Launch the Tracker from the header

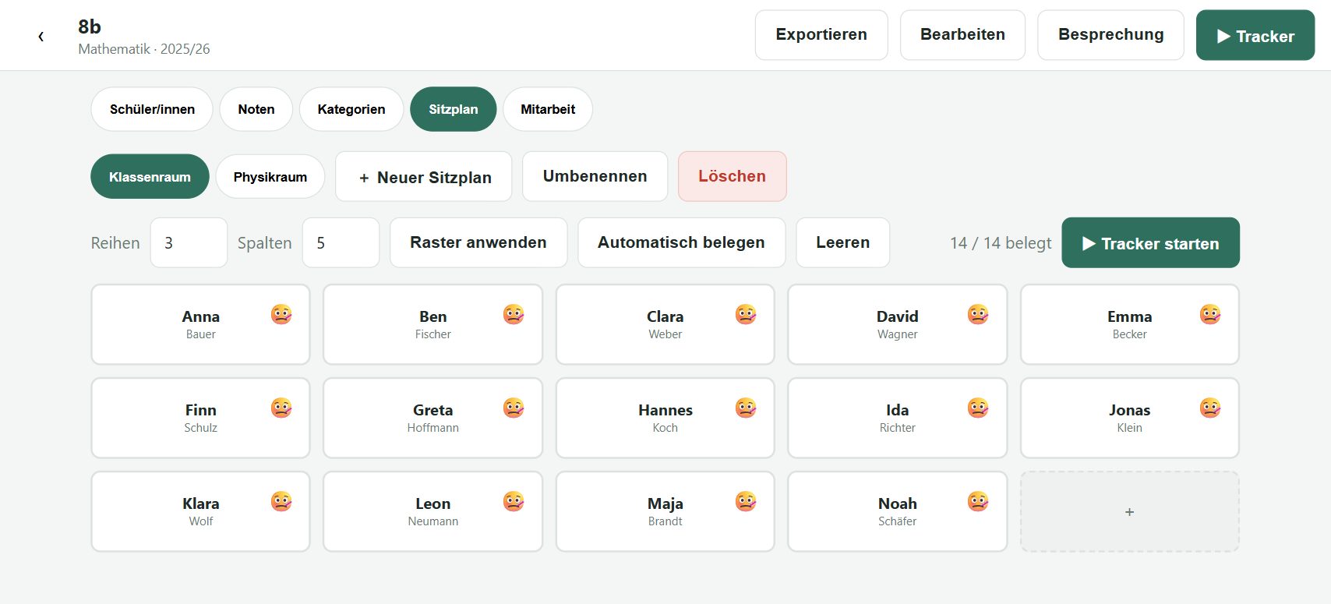click(x=1255, y=35)
